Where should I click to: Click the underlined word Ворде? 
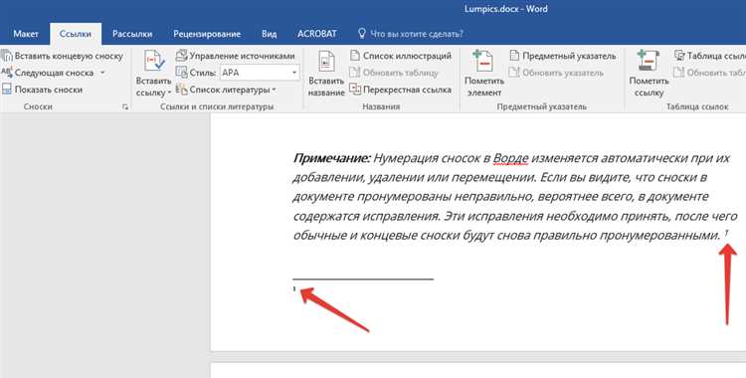(510, 158)
